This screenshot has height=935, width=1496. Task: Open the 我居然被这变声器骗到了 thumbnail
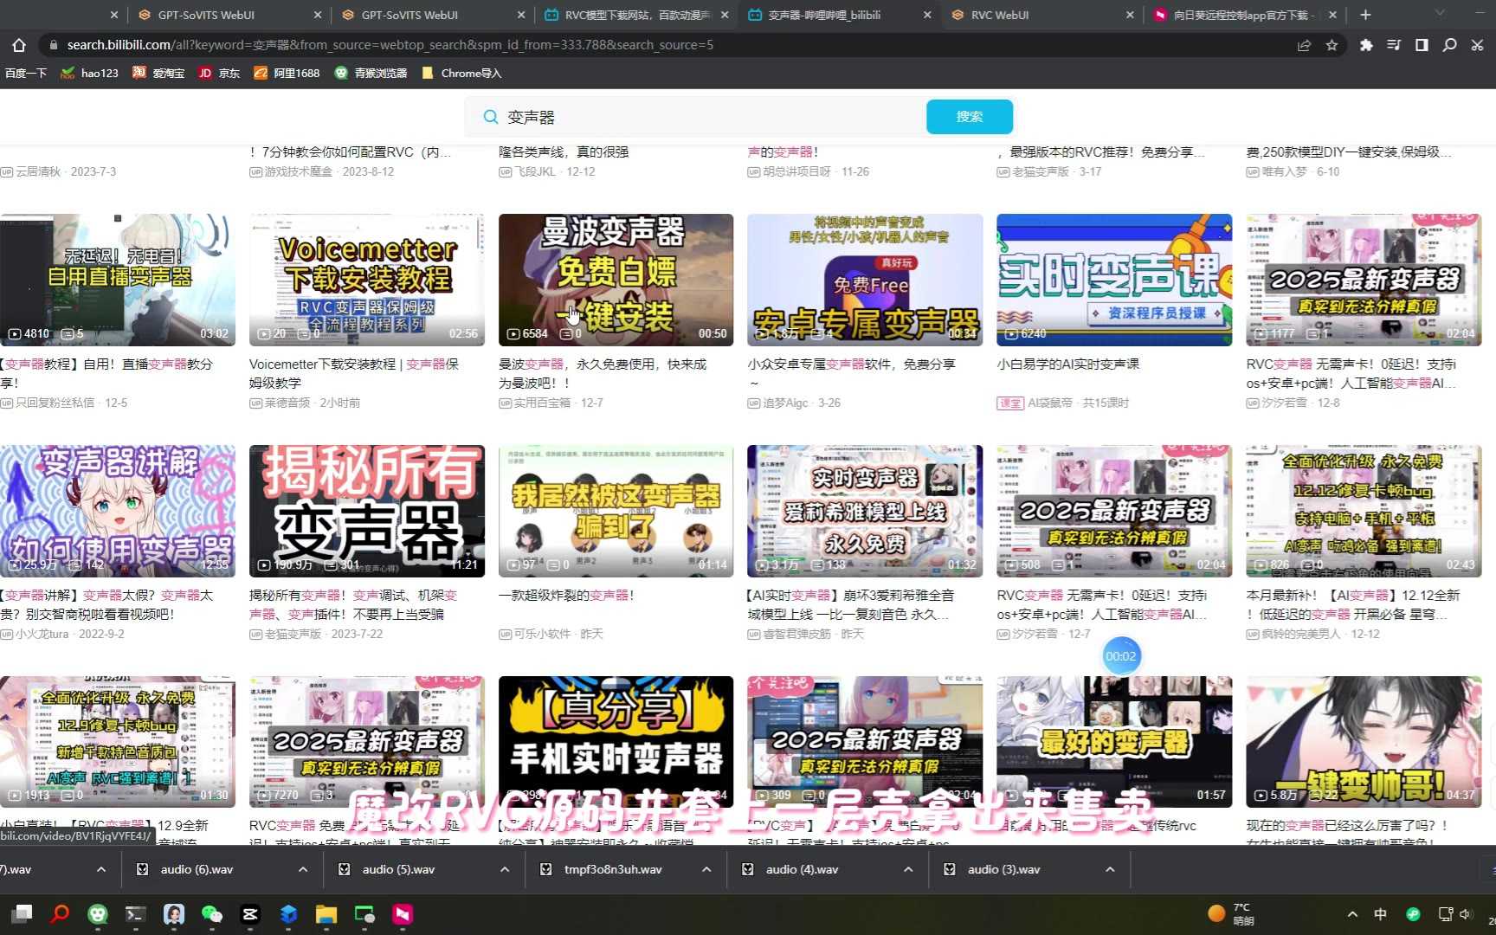pos(616,511)
